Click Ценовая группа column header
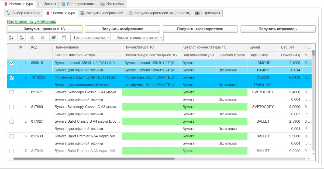The width and height of the screenshot is (324, 169). point(232,55)
